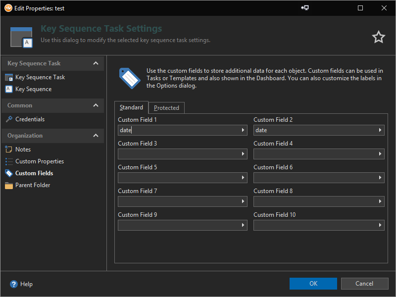Open the Key Sequence page icon

click(9, 89)
